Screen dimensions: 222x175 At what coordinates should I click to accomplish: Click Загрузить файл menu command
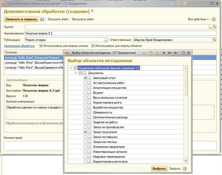(x=58, y=19)
